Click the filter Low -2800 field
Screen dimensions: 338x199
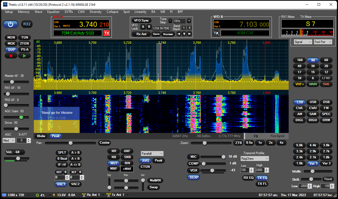point(305,186)
